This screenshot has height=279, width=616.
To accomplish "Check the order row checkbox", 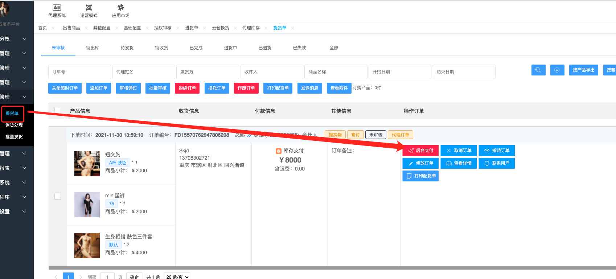I will pyautogui.click(x=58, y=196).
